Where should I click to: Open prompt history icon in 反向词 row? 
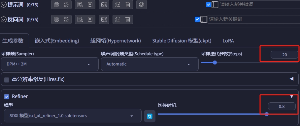(80, 19)
